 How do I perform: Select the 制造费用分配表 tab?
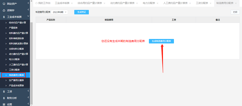pyautogui.click(x=225, y=3)
